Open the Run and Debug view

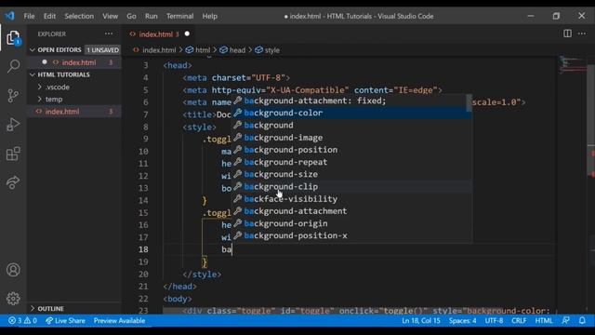13,125
